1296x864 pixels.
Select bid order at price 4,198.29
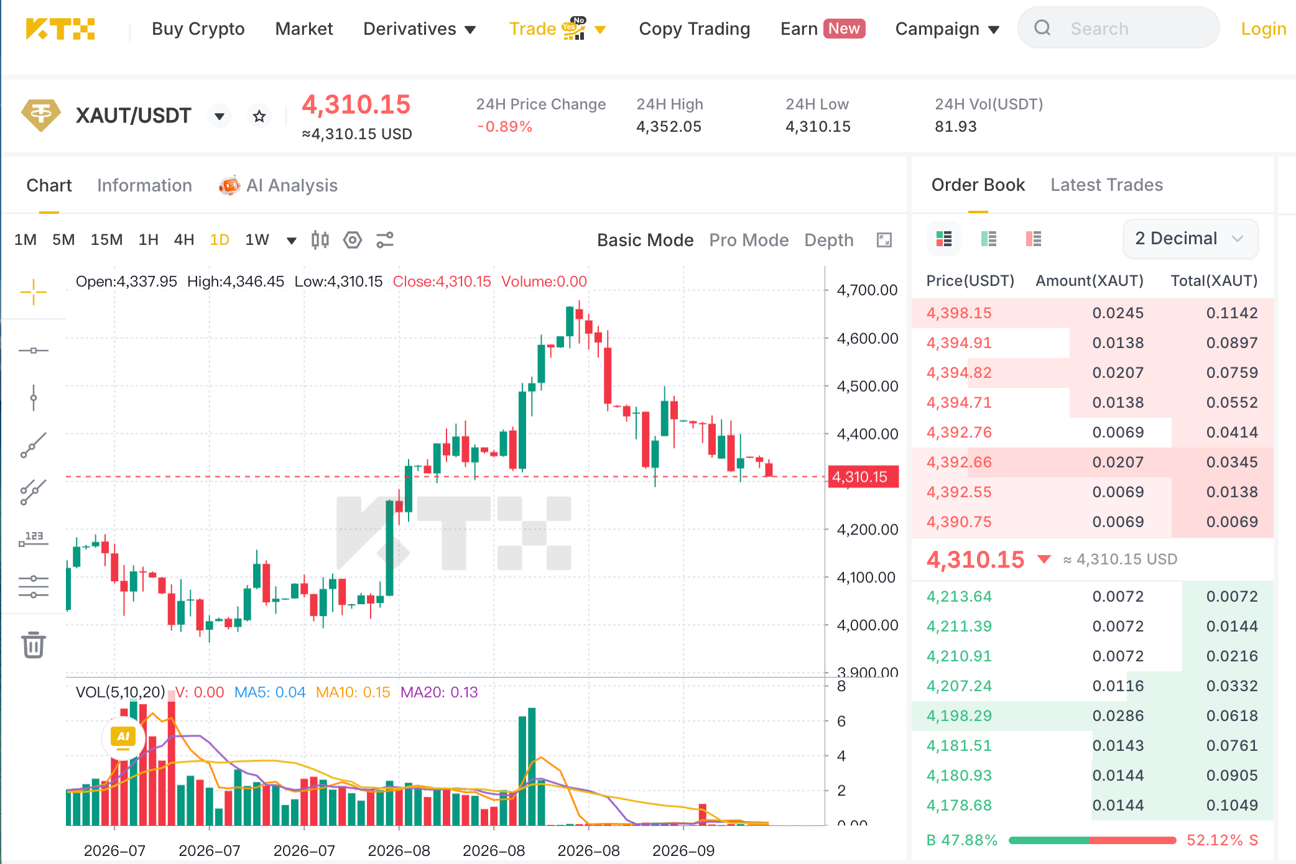click(x=1093, y=715)
